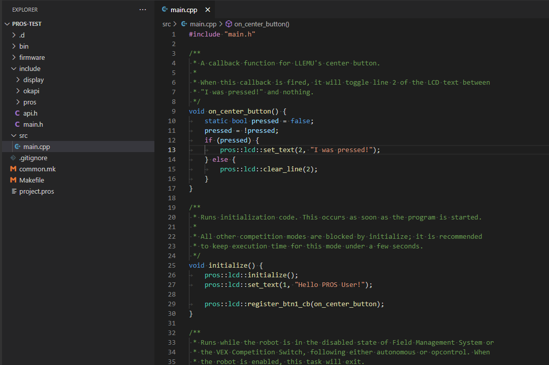This screenshot has width=549, height=365.
Task: Click line number 25 in the gutter
Action: [x=171, y=265]
